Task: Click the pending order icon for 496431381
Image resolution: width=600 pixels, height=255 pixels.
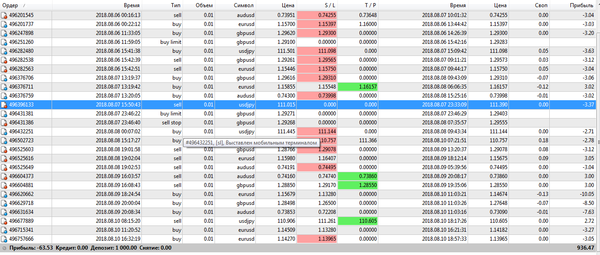Action: pos(4,114)
